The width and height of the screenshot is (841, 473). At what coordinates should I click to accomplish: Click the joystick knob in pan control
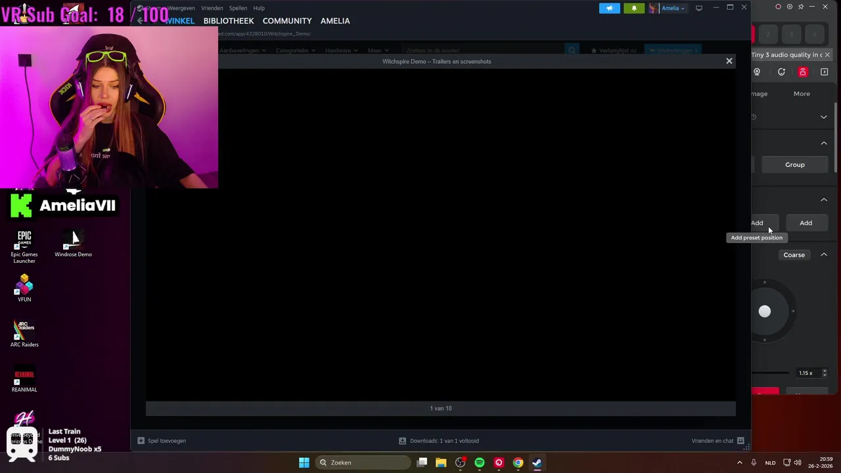point(765,311)
